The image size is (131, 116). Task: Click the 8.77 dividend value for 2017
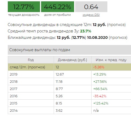(59, 89)
